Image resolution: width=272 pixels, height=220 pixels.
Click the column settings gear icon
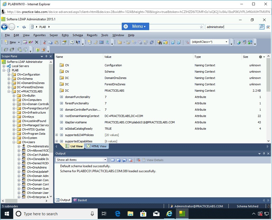(x=261, y=57)
